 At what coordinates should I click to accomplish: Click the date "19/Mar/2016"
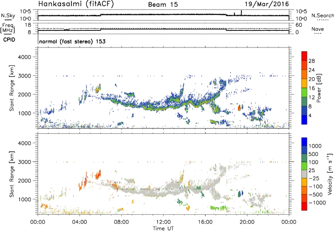click(x=267, y=4)
